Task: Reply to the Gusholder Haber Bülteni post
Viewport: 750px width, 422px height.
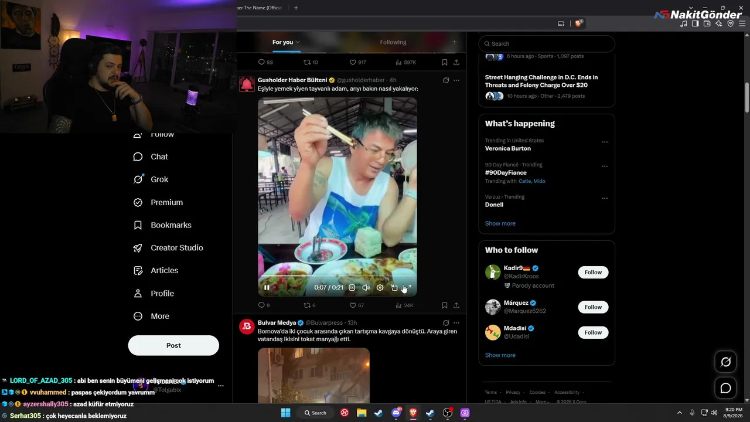Action: (x=261, y=305)
